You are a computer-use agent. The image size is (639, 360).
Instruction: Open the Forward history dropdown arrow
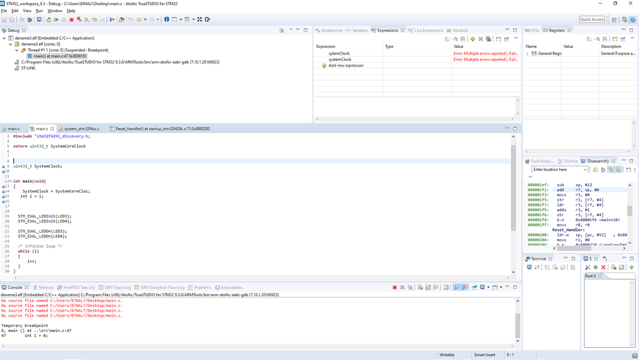pos(158,19)
